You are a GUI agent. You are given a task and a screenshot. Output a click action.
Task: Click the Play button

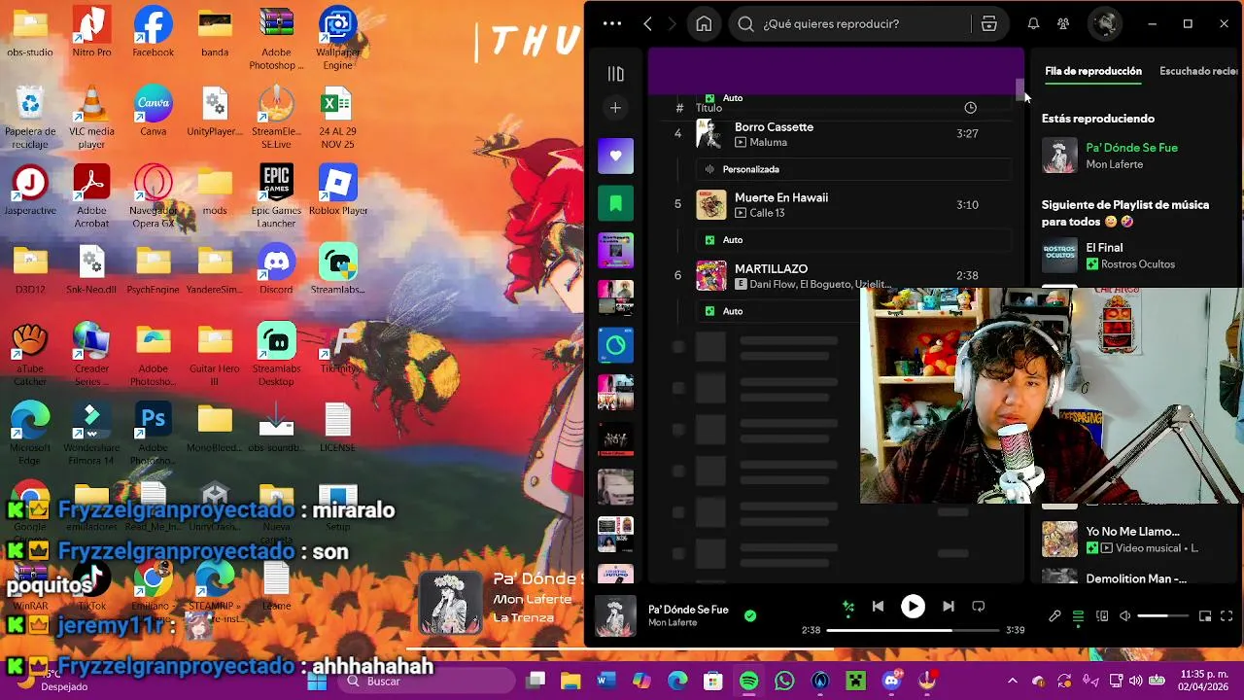(913, 607)
